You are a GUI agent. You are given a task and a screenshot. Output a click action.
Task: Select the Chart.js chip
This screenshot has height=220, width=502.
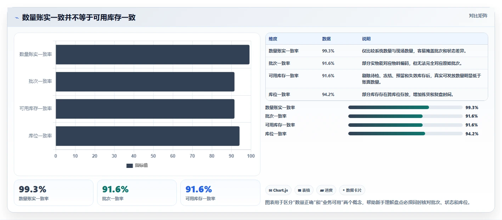click(278, 190)
